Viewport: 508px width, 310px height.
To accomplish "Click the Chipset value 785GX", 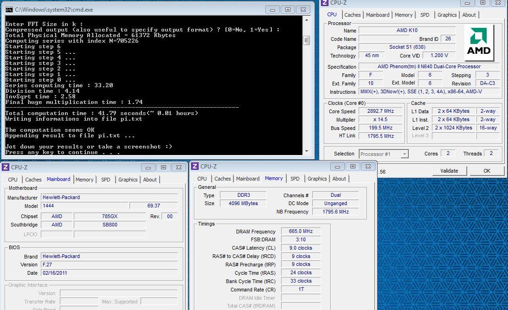I will pyautogui.click(x=109, y=216).
